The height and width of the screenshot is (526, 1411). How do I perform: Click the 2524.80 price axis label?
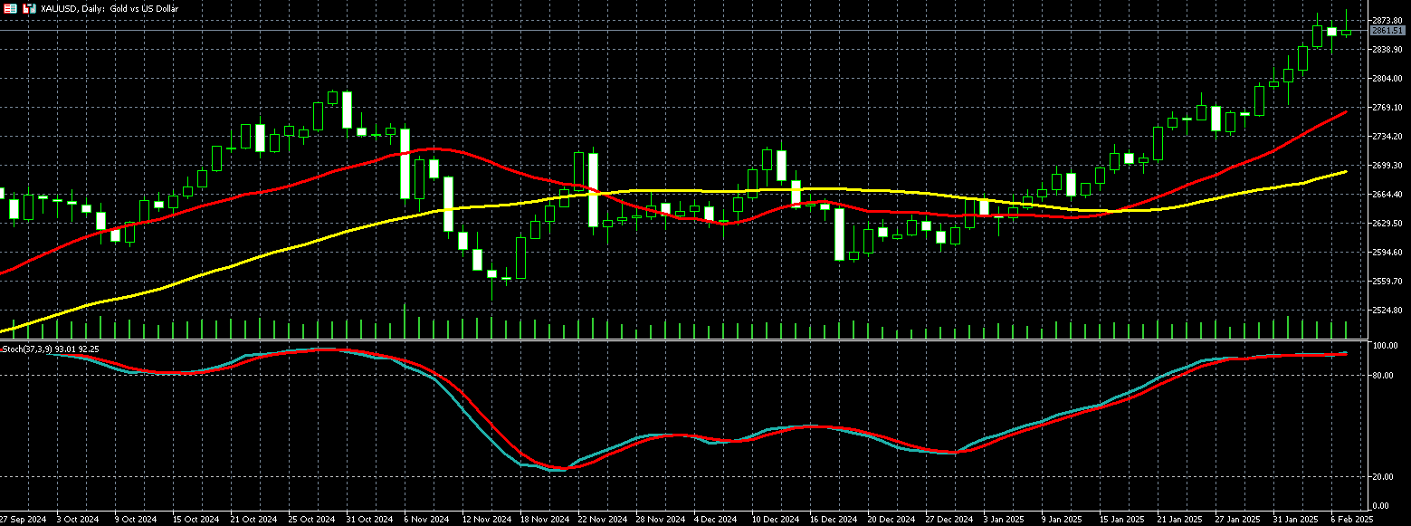[x=1386, y=310]
